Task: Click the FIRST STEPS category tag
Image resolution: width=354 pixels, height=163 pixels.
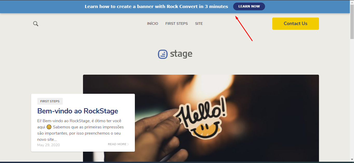Action: coord(50,101)
